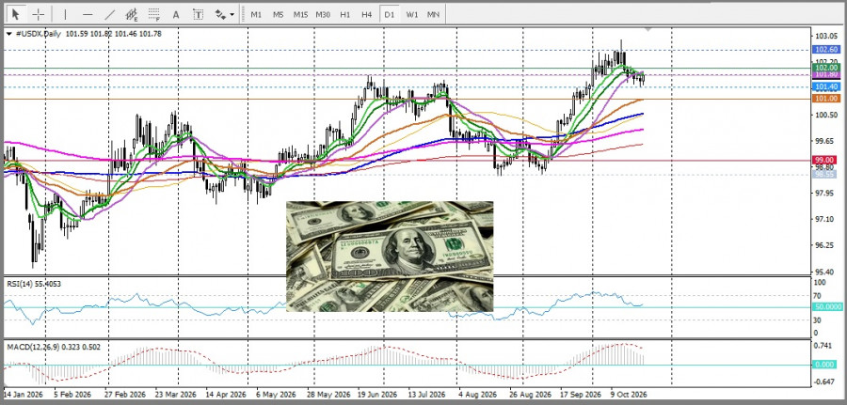Switch to the H4 timeframe

point(367,14)
